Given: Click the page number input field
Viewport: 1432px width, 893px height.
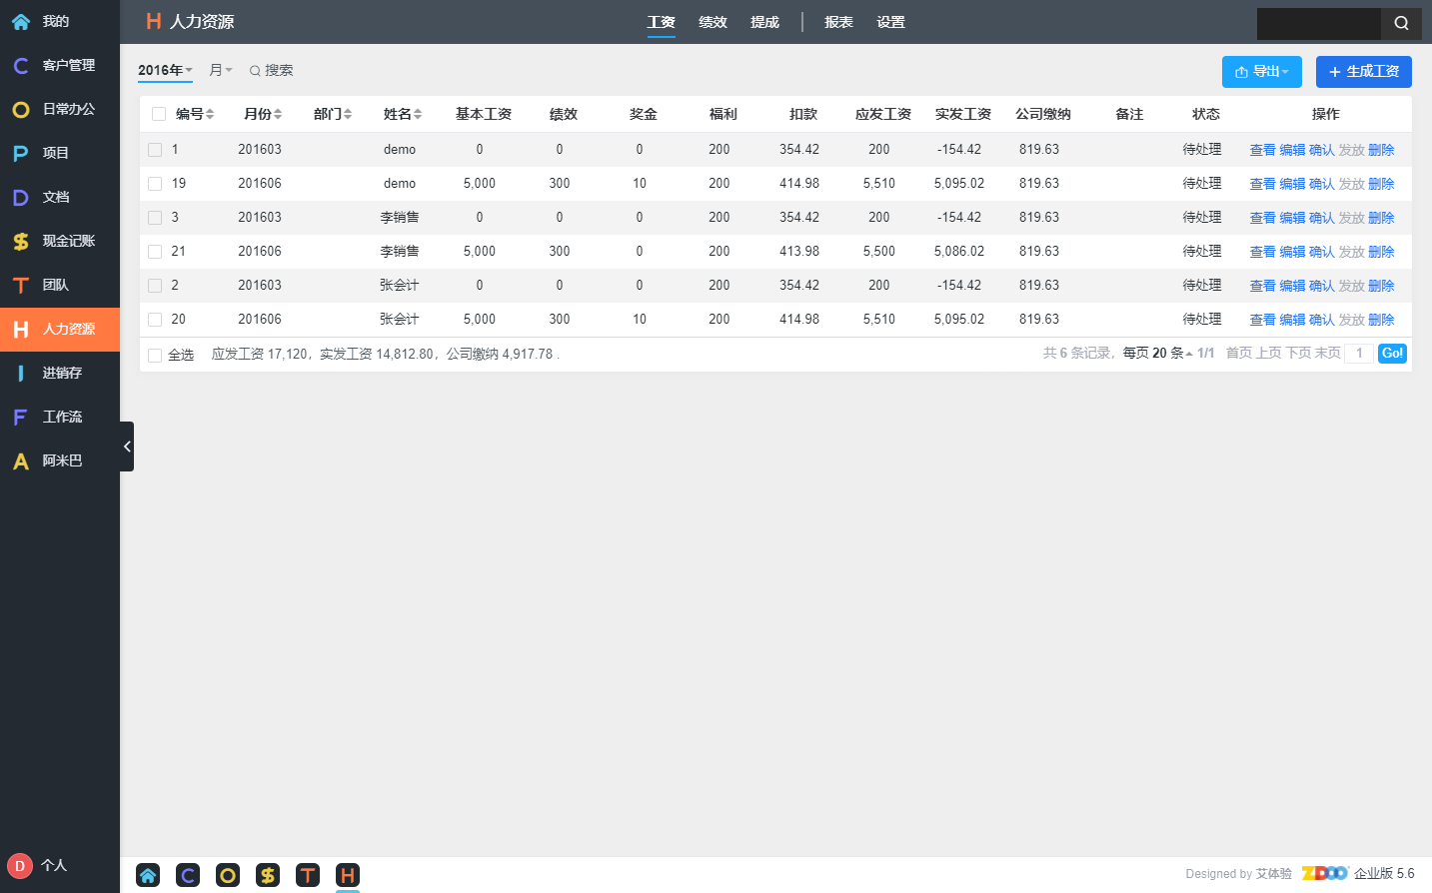Looking at the screenshot, I should click(x=1359, y=354).
